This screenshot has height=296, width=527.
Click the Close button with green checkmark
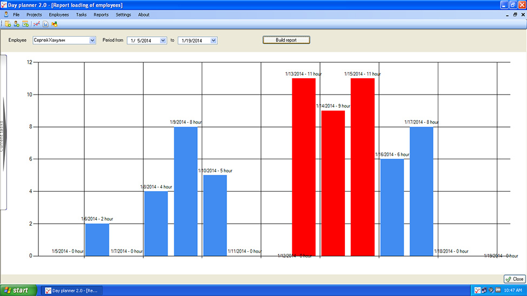[x=515, y=279]
